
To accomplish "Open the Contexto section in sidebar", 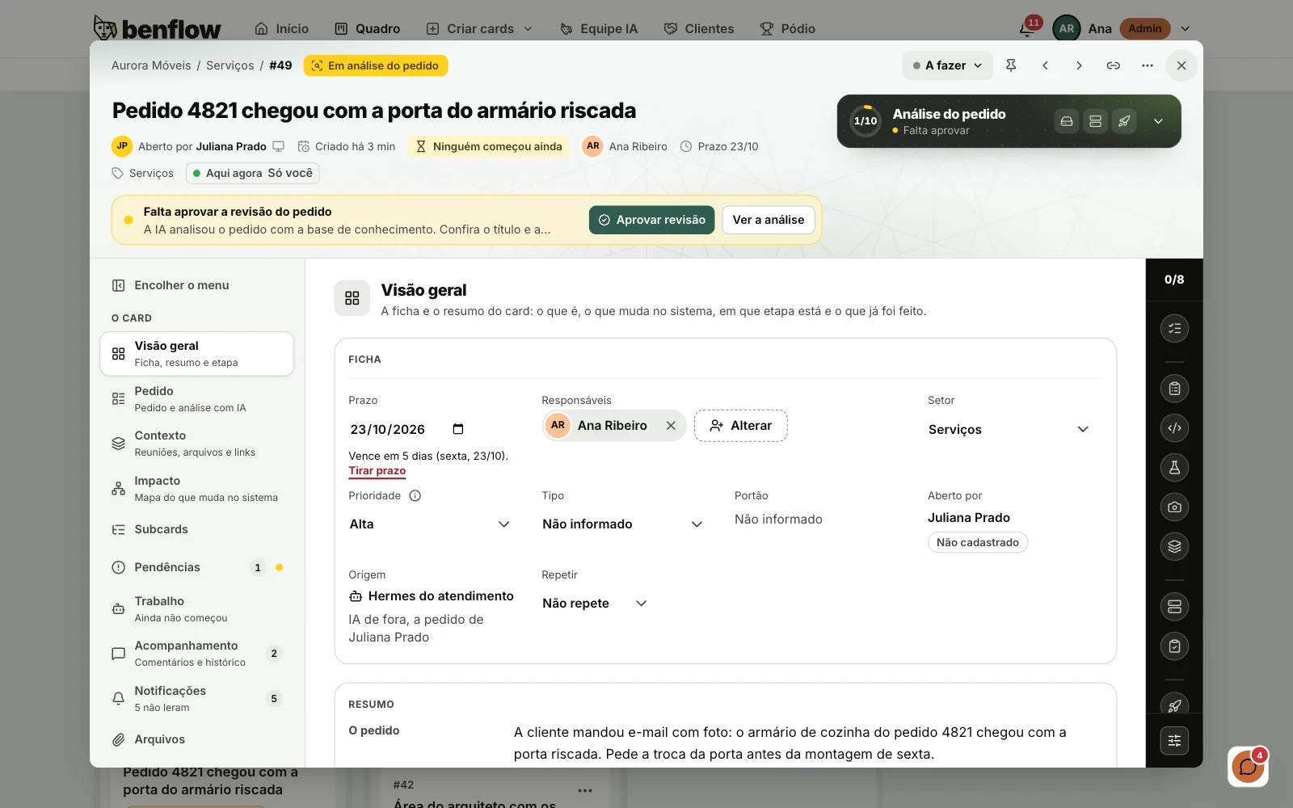I will click(197, 444).
